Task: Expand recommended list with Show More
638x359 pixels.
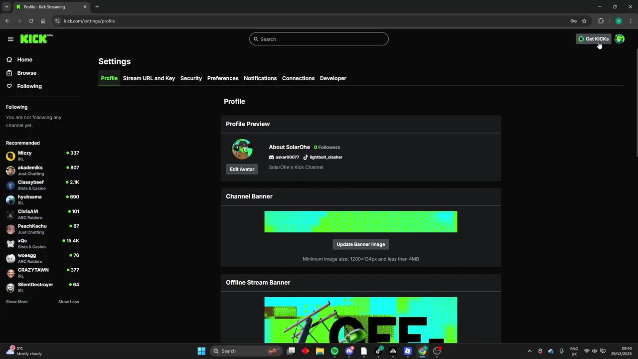Action: (17, 302)
